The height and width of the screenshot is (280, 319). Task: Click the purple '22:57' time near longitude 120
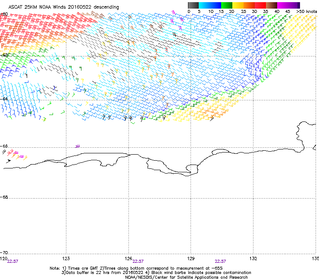click(13, 261)
